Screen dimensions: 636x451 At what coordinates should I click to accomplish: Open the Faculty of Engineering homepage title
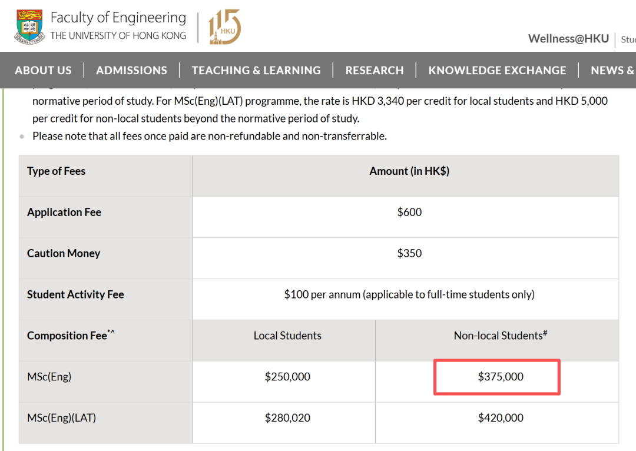coord(118,18)
